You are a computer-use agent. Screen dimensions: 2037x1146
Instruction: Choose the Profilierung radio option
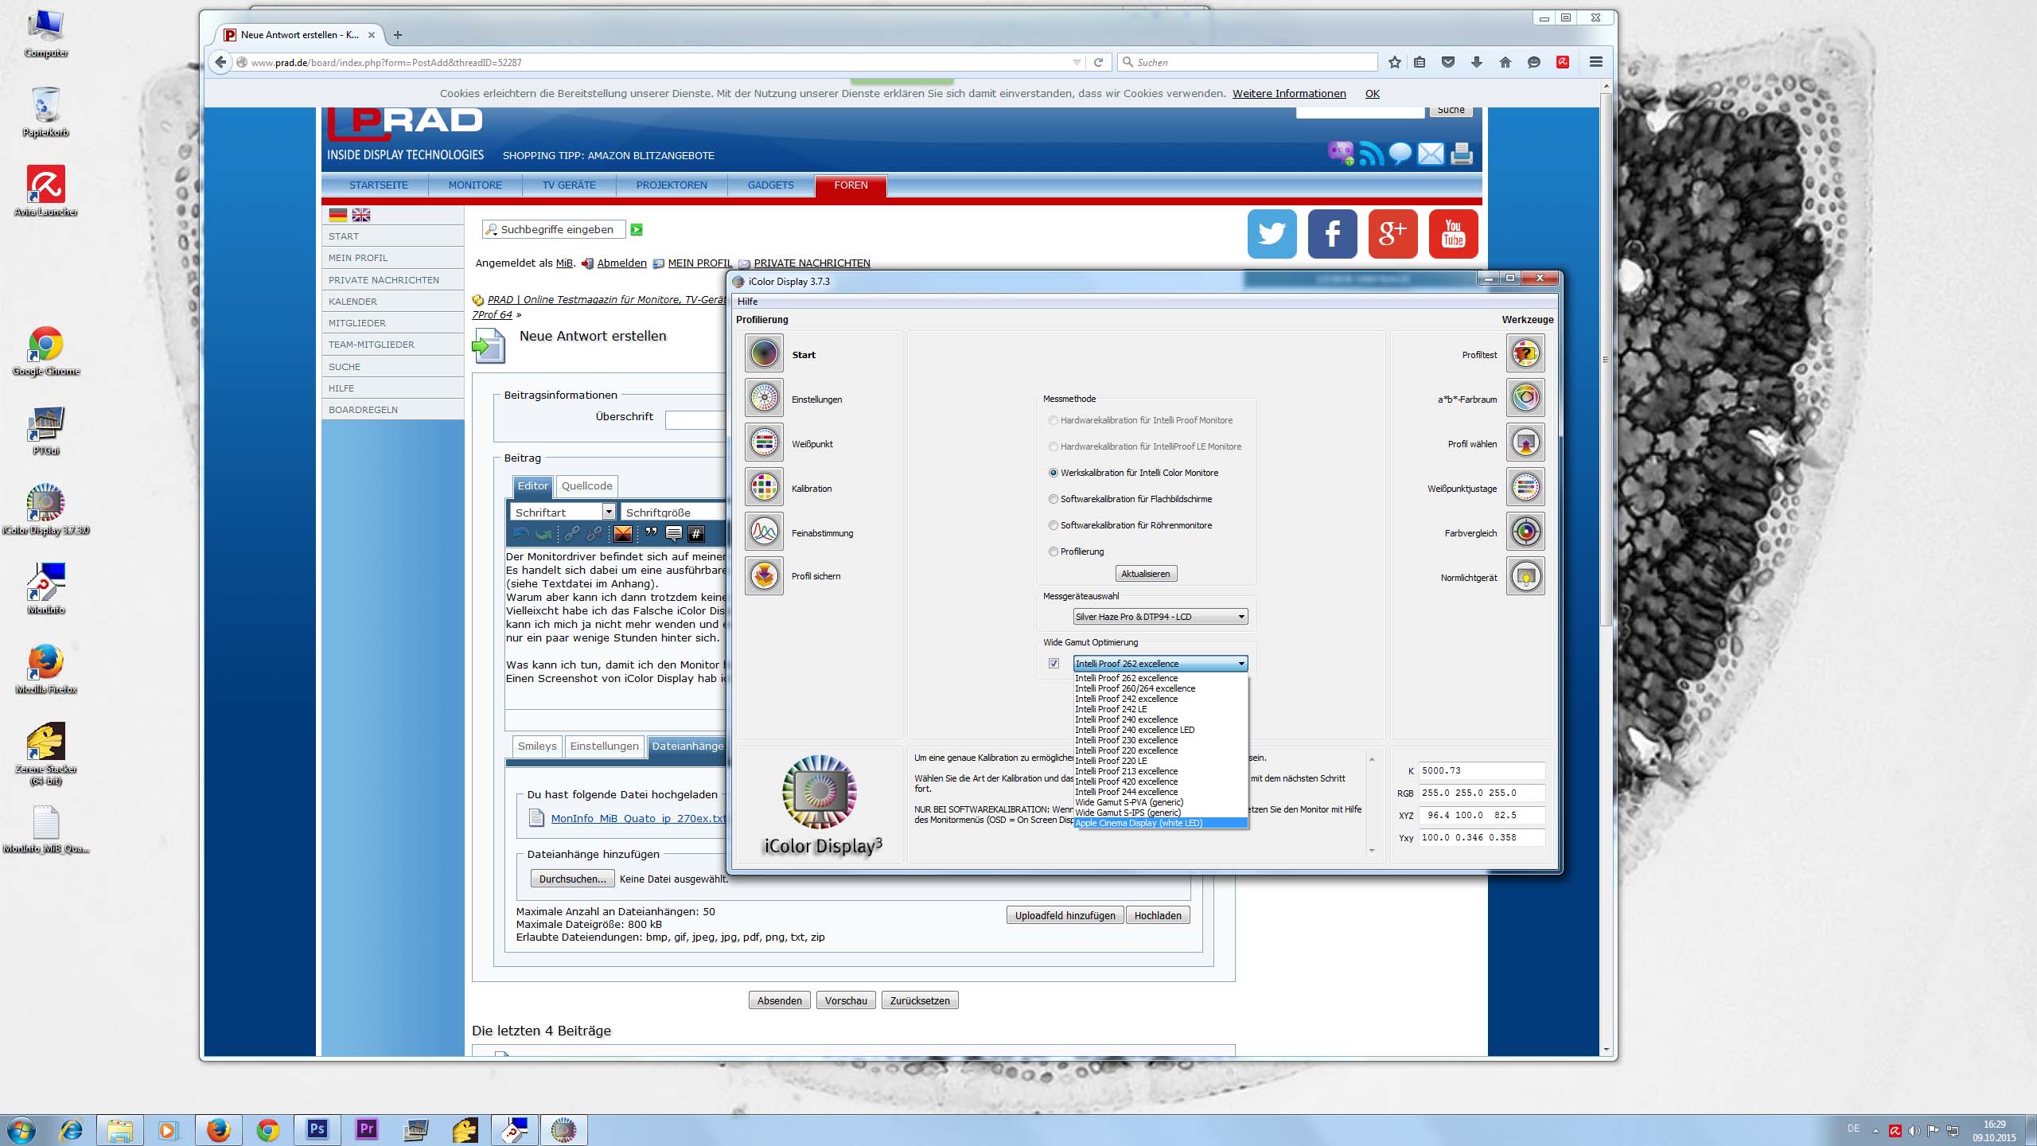(x=1054, y=552)
